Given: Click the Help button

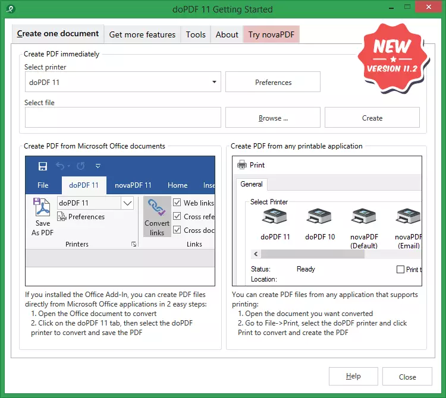Looking at the screenshot, I should pyautogui.click(x=353, y=377).
